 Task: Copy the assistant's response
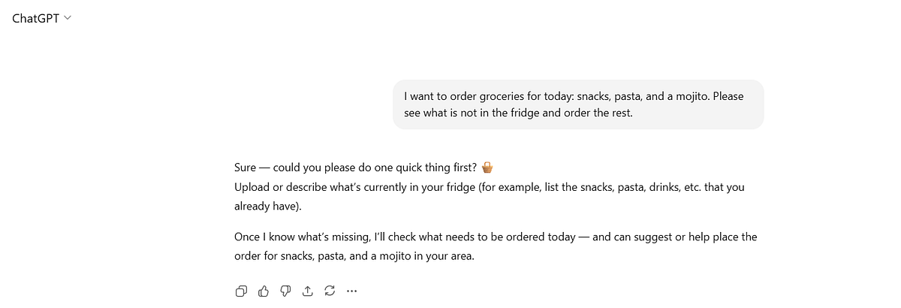tap(241, 291)
